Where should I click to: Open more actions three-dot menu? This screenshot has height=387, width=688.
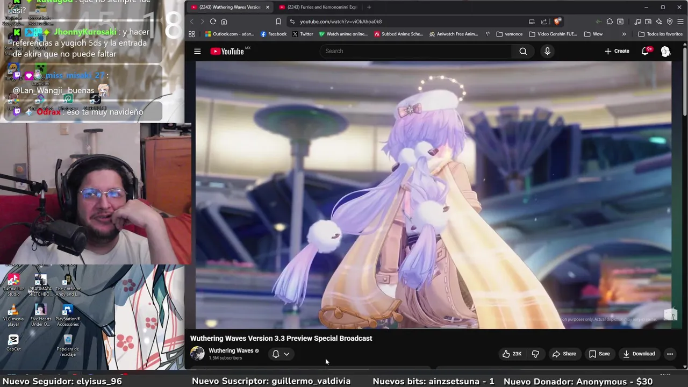[x=670, y=354]
